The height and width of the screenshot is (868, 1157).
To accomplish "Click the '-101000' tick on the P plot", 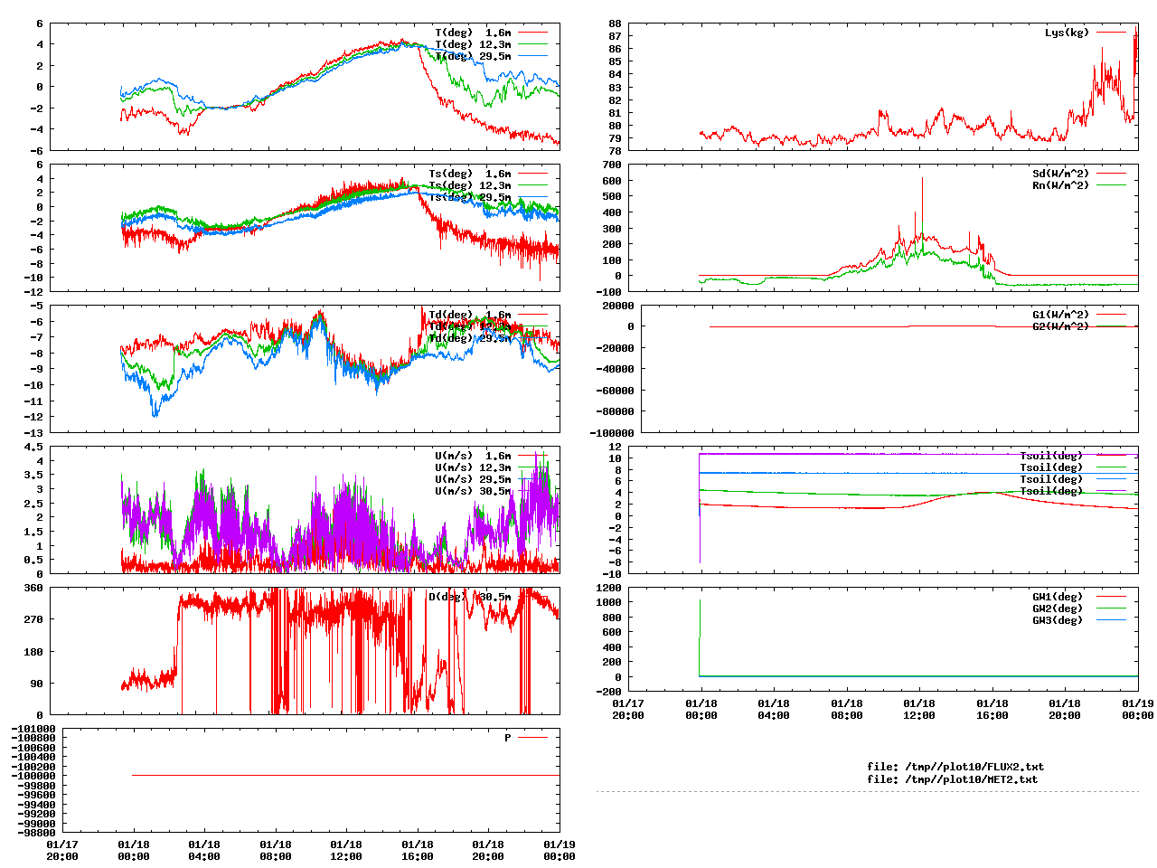I will tap(33, 729).
